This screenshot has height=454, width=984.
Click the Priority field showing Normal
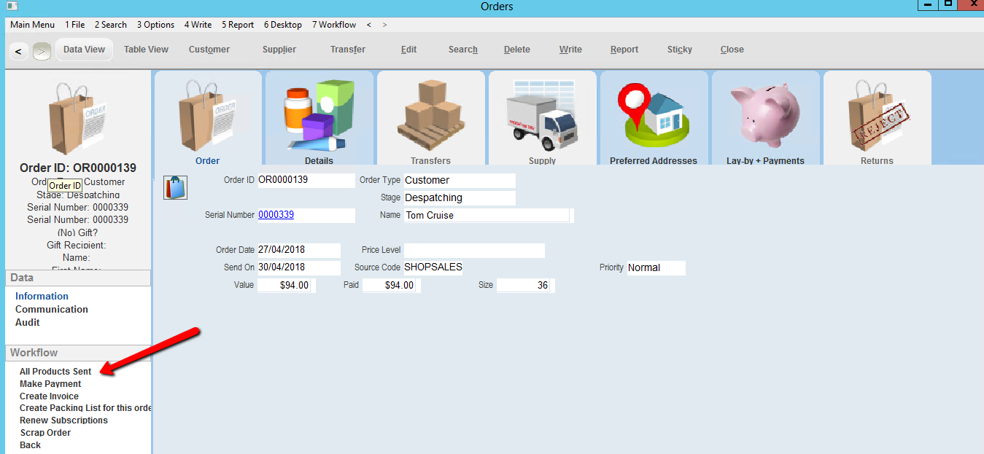[655, 267]
